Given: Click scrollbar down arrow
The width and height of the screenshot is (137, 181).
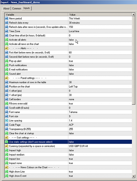Looking at the screenshot, I should click(x=134, y=176).
